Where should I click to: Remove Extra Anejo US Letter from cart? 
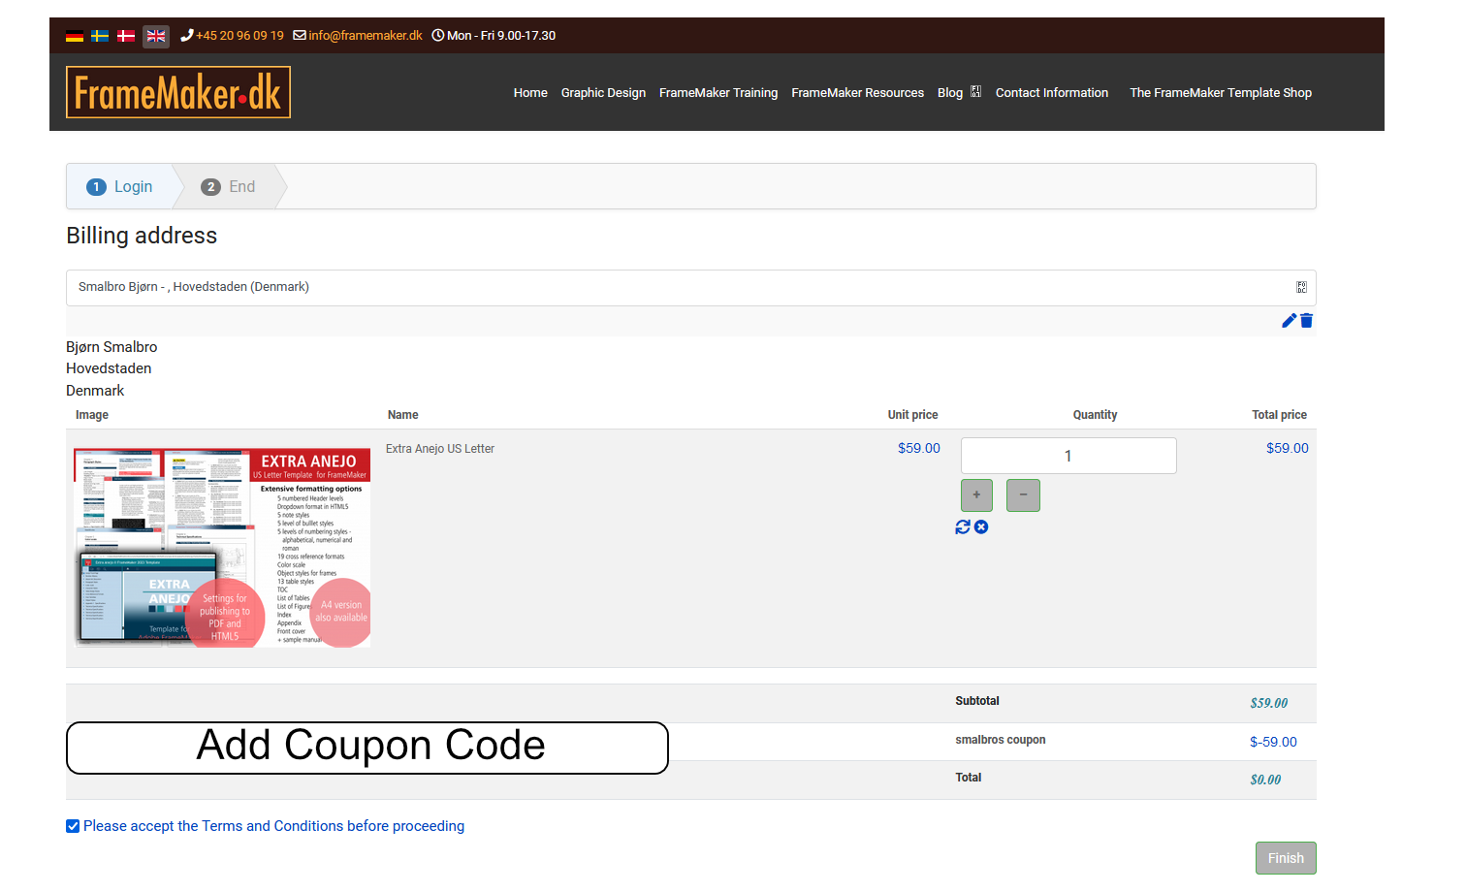tap(981, 526)
